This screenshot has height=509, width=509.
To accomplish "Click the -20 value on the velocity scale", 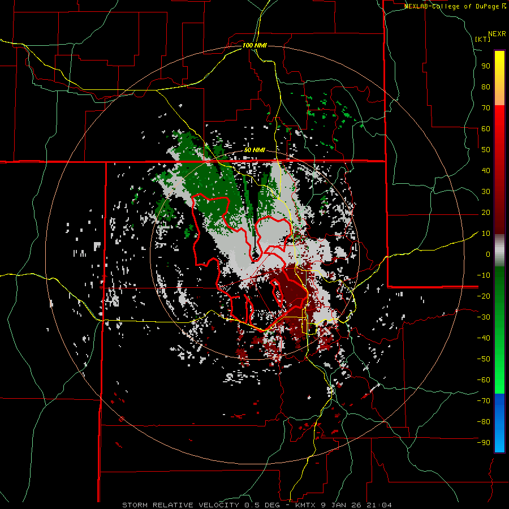I will click(484, 296).
